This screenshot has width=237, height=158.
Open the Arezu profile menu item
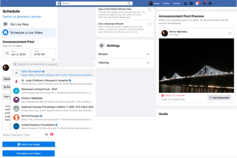(154, 3)
